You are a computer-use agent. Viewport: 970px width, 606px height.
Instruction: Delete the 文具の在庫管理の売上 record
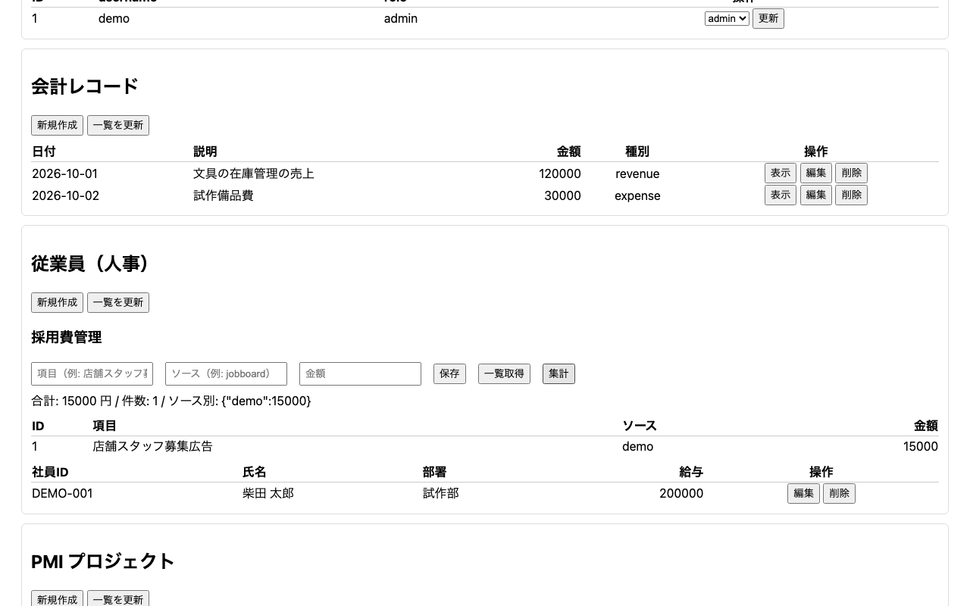click(x=852, y=173)
